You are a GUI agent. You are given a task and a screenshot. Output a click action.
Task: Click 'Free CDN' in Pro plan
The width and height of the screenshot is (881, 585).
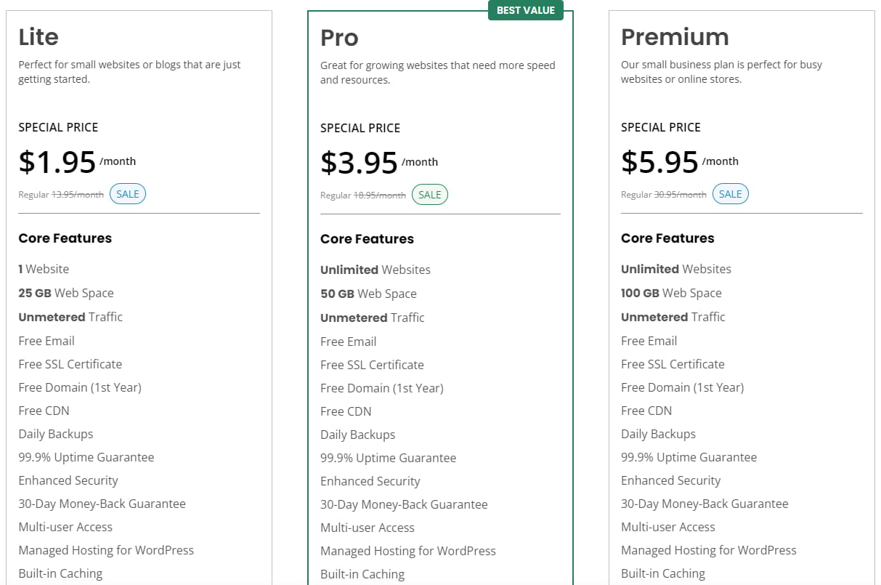(x=346, y=411)
